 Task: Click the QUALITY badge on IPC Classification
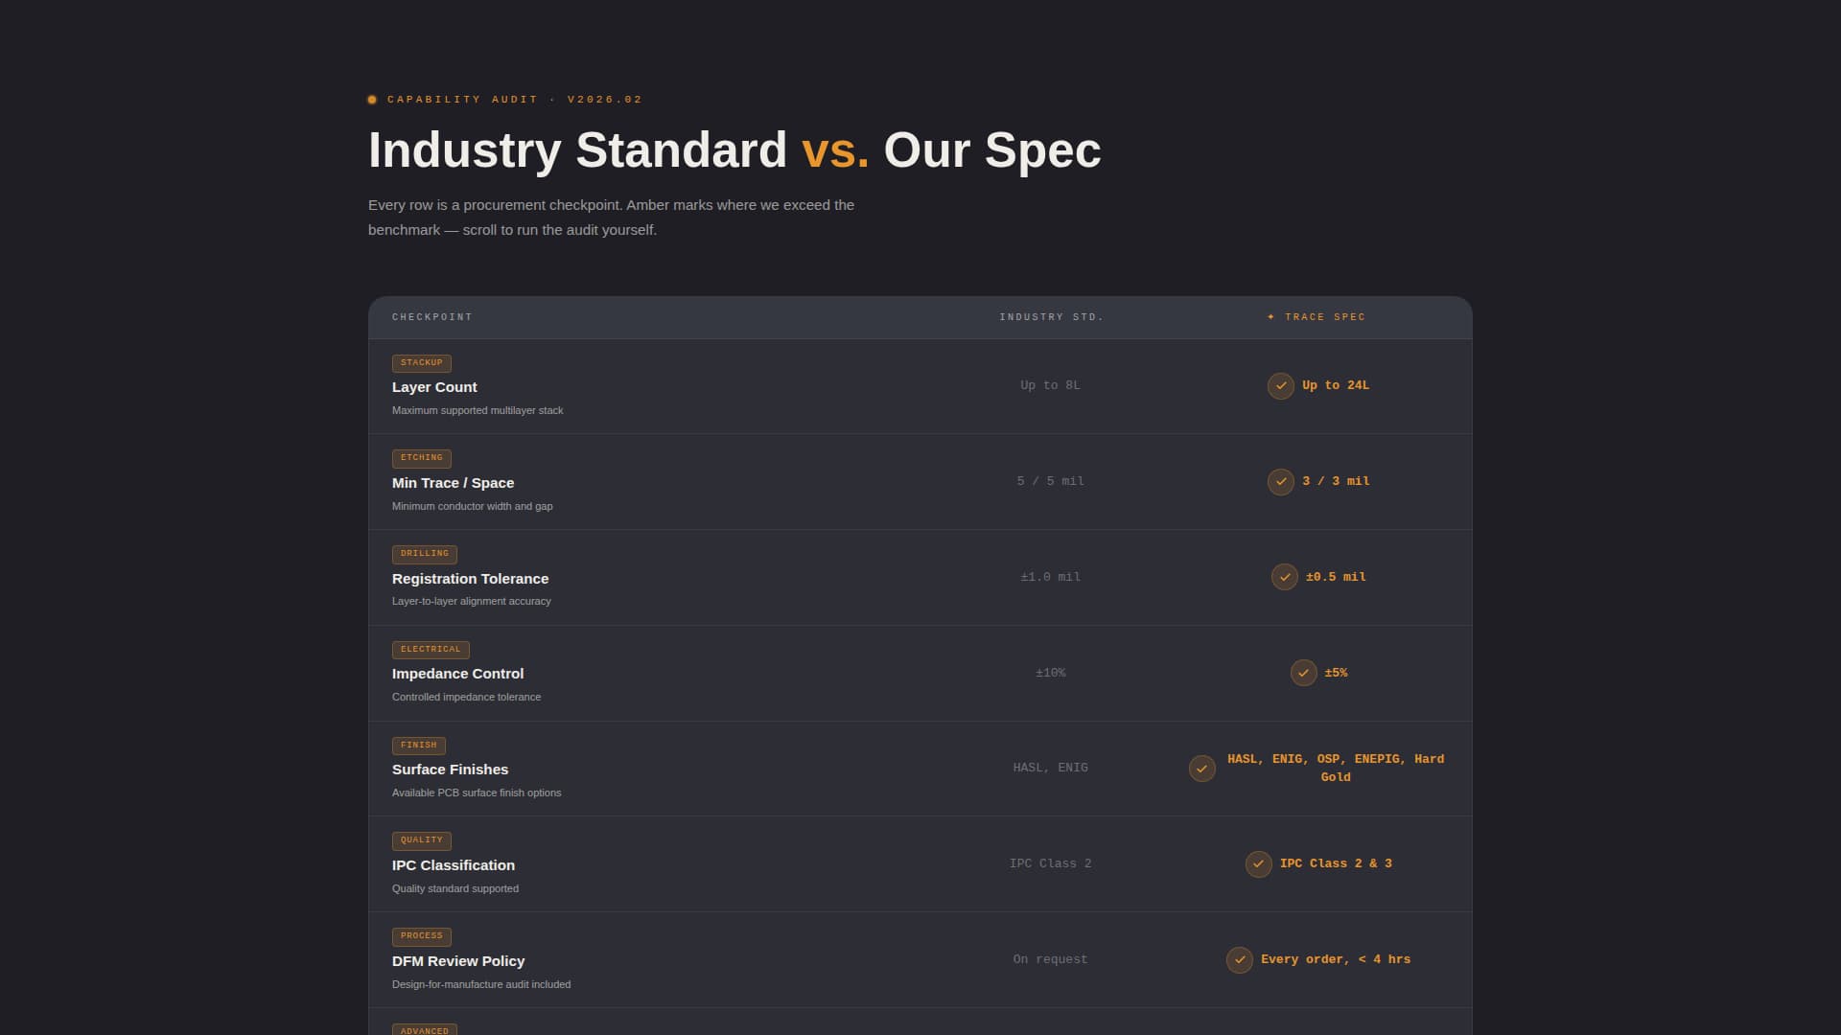click(x=421, y=840)
